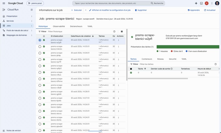Open actions menu for execution bienici-cfkzs
Screen dimensions: 221x133
coord(118,72)
